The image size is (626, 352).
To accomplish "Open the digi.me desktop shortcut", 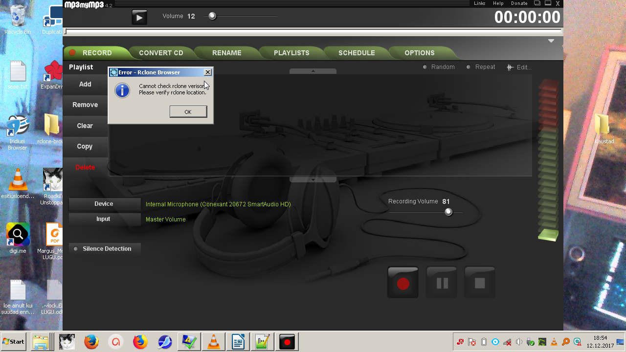I will point(18,238).
